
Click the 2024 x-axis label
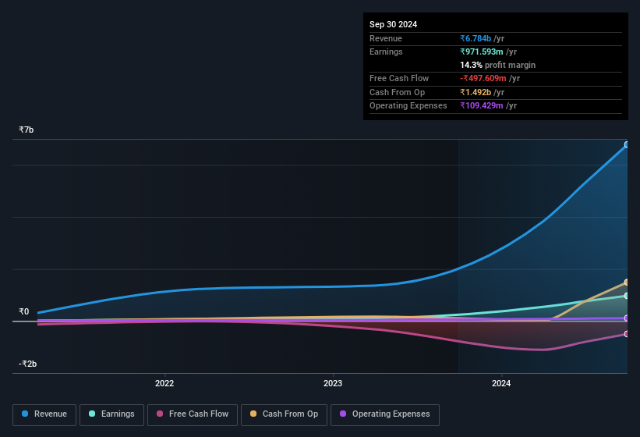click(x=501, y=383)
